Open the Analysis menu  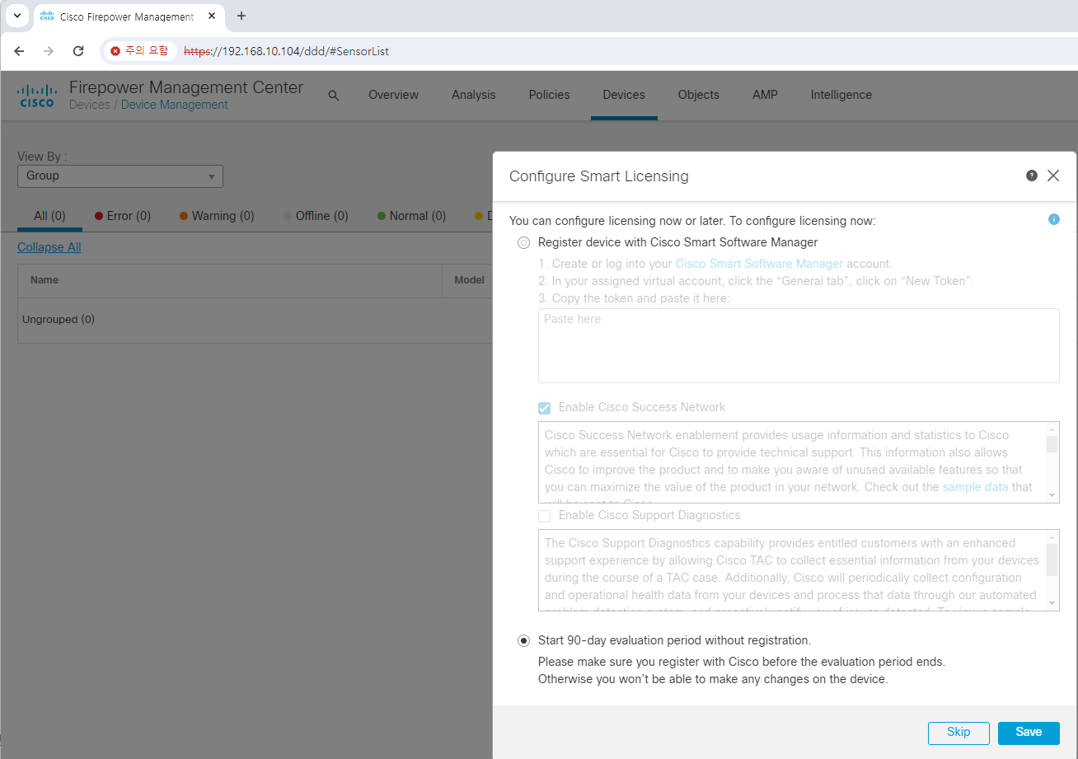(474, 95)
